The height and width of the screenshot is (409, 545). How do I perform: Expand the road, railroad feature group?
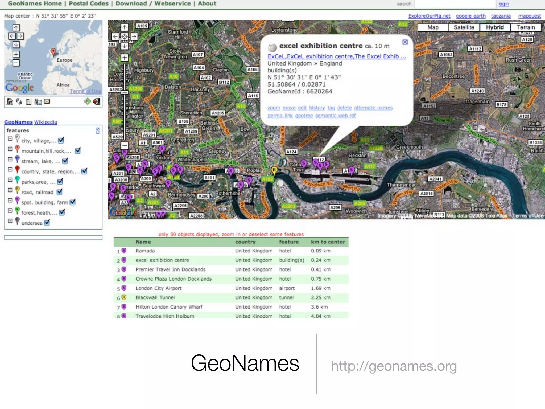tap(10, 190)
